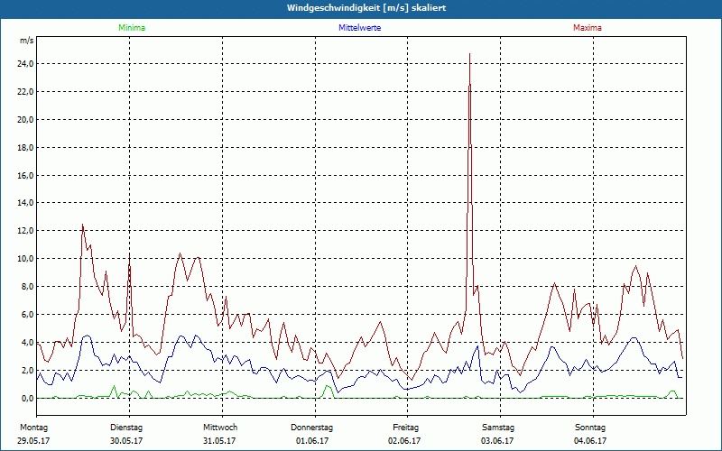
Task: Click the Samstag day label
Action: 498,428
